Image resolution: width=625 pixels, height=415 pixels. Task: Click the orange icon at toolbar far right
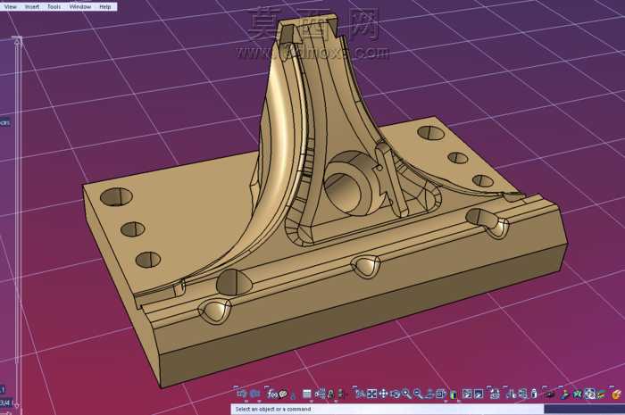pyautogui.click(x=616, y=394)
